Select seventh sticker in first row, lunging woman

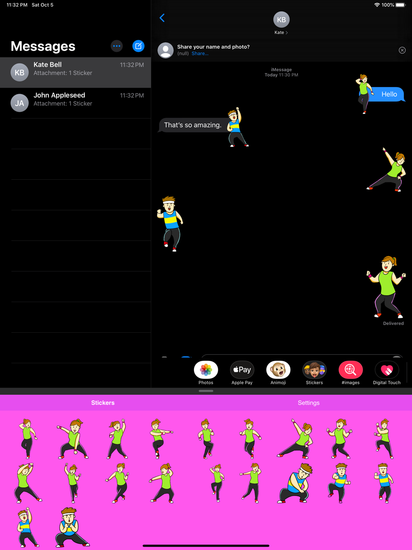tap(295, 439)
